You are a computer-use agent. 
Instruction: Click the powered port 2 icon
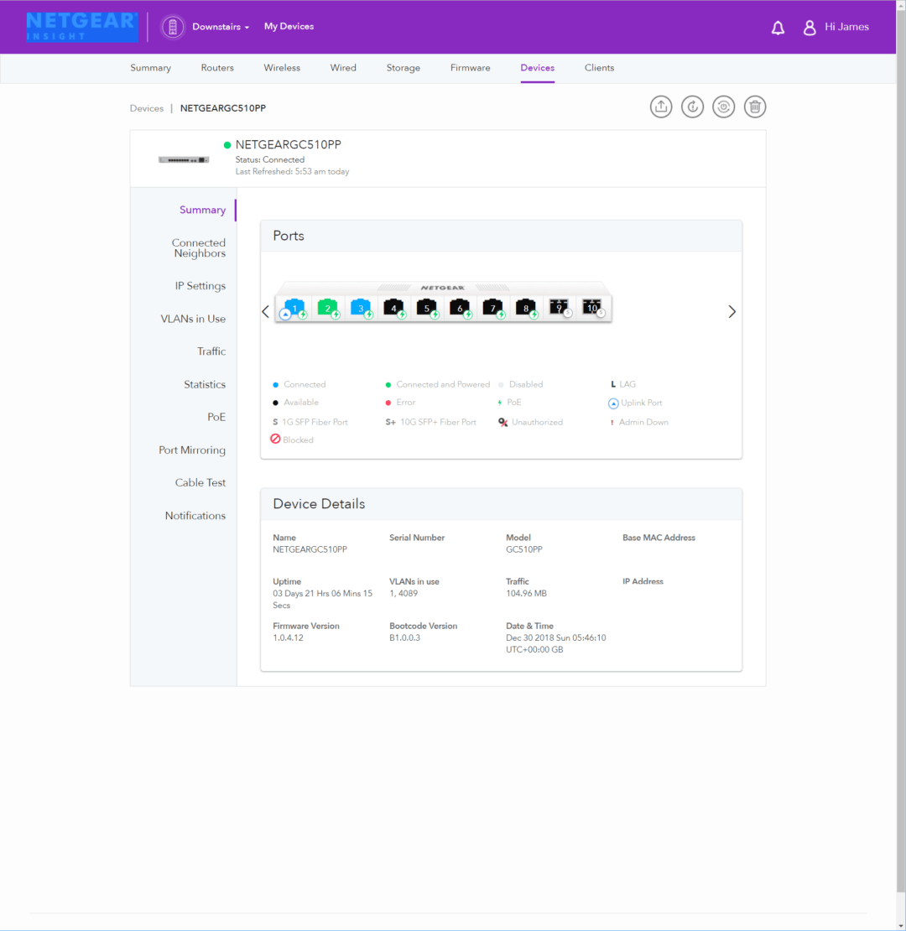pos(327,307)
